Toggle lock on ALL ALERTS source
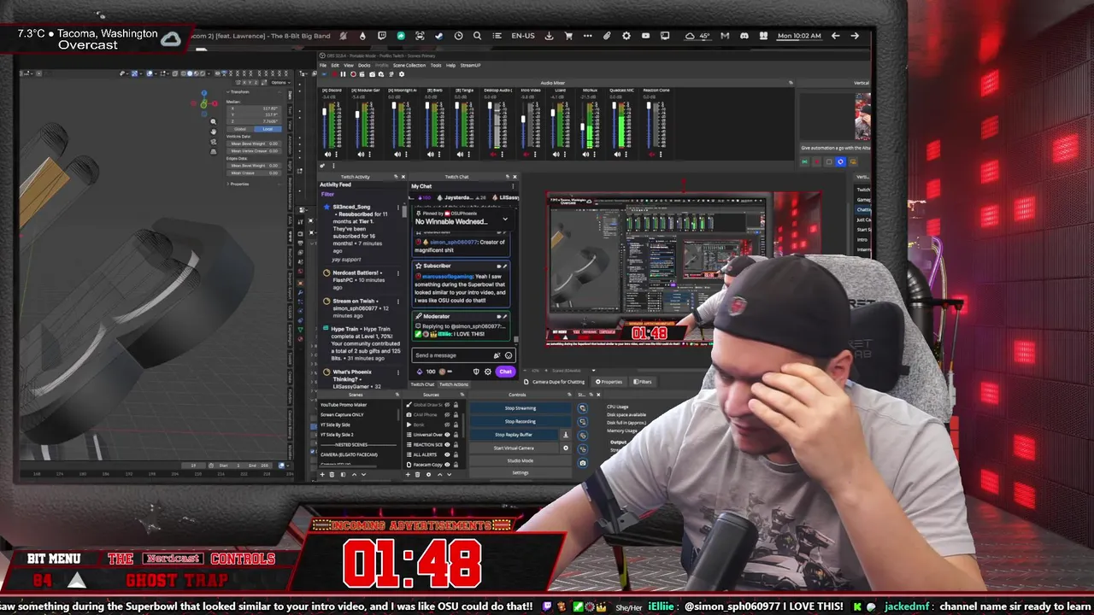Viewport: 1094px width, 615px height. 456,454
